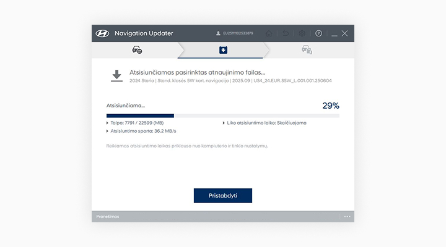Image resolution: width=446 pixels, height=247 pixels.
Task: Click the Liko atsisiuntimo laikas triangle
Action: 224,124
